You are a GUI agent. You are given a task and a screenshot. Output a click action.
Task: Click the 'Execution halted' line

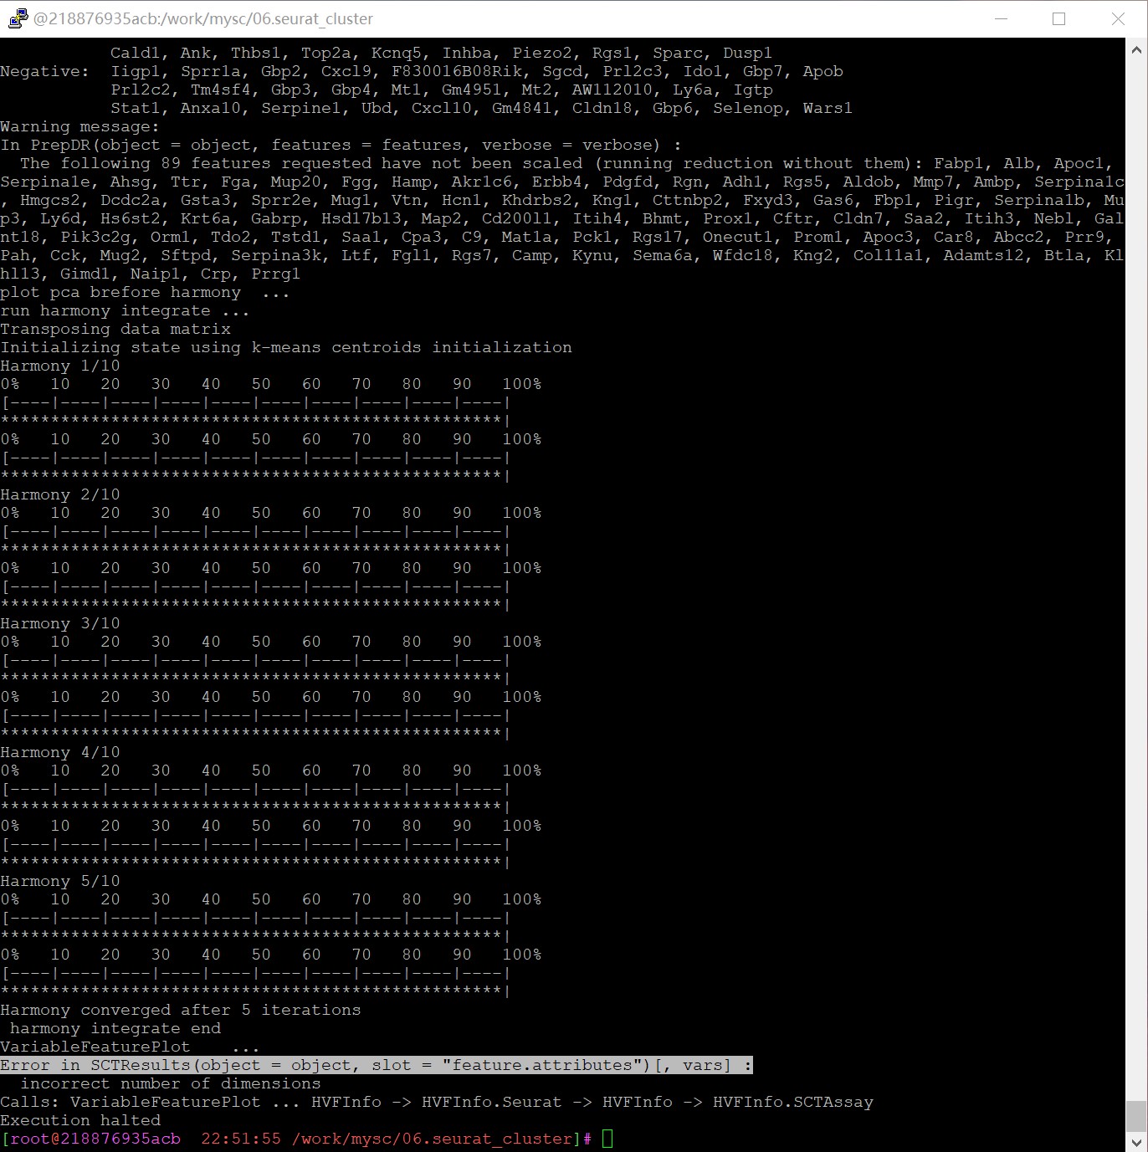[80, 1121]
